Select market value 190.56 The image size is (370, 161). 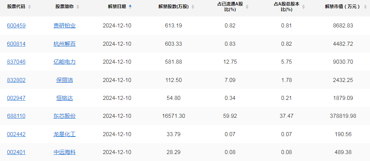(x=343, y=134)
